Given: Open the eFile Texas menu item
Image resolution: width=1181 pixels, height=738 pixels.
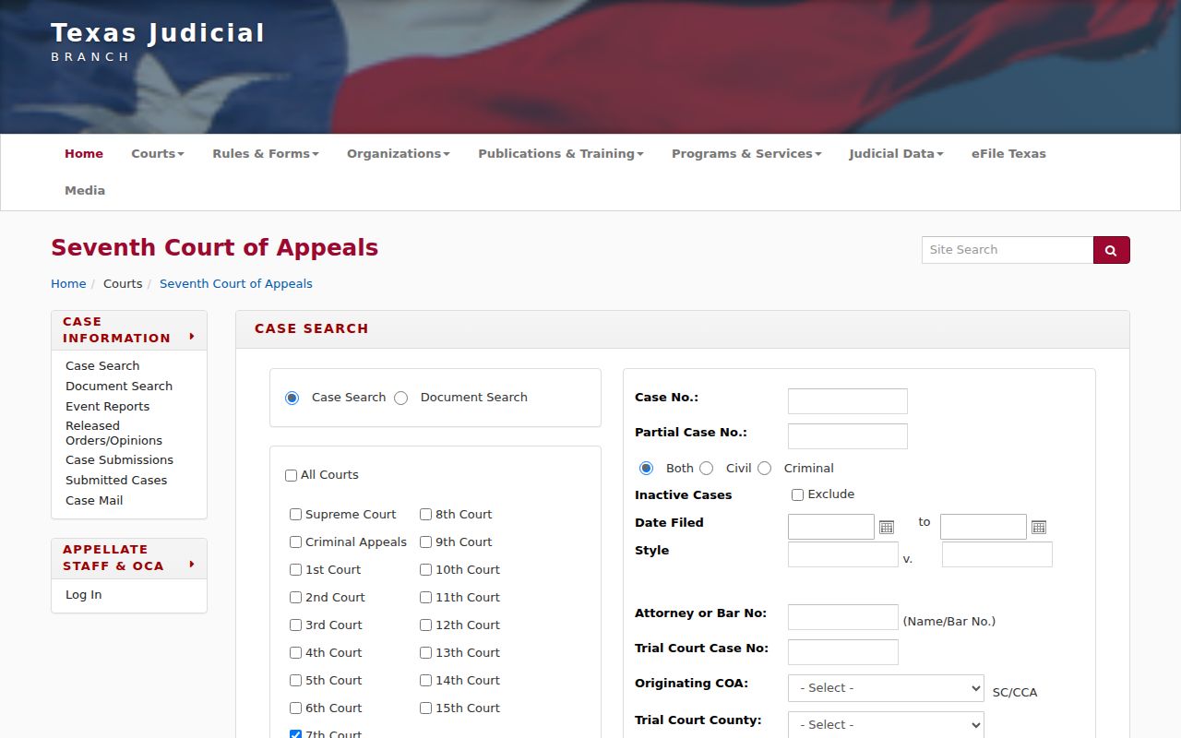Looking at the screenshot, I should point(1008,154).
